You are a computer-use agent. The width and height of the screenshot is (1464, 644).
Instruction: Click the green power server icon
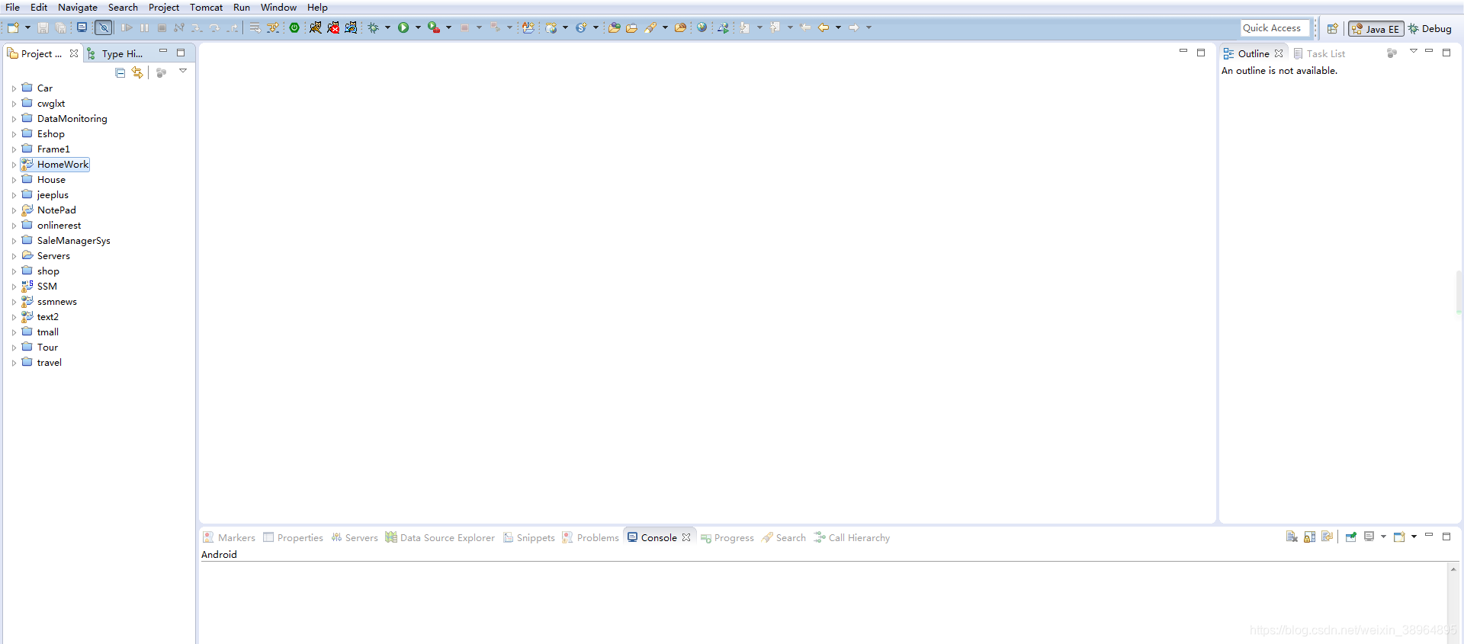(294, 27)
